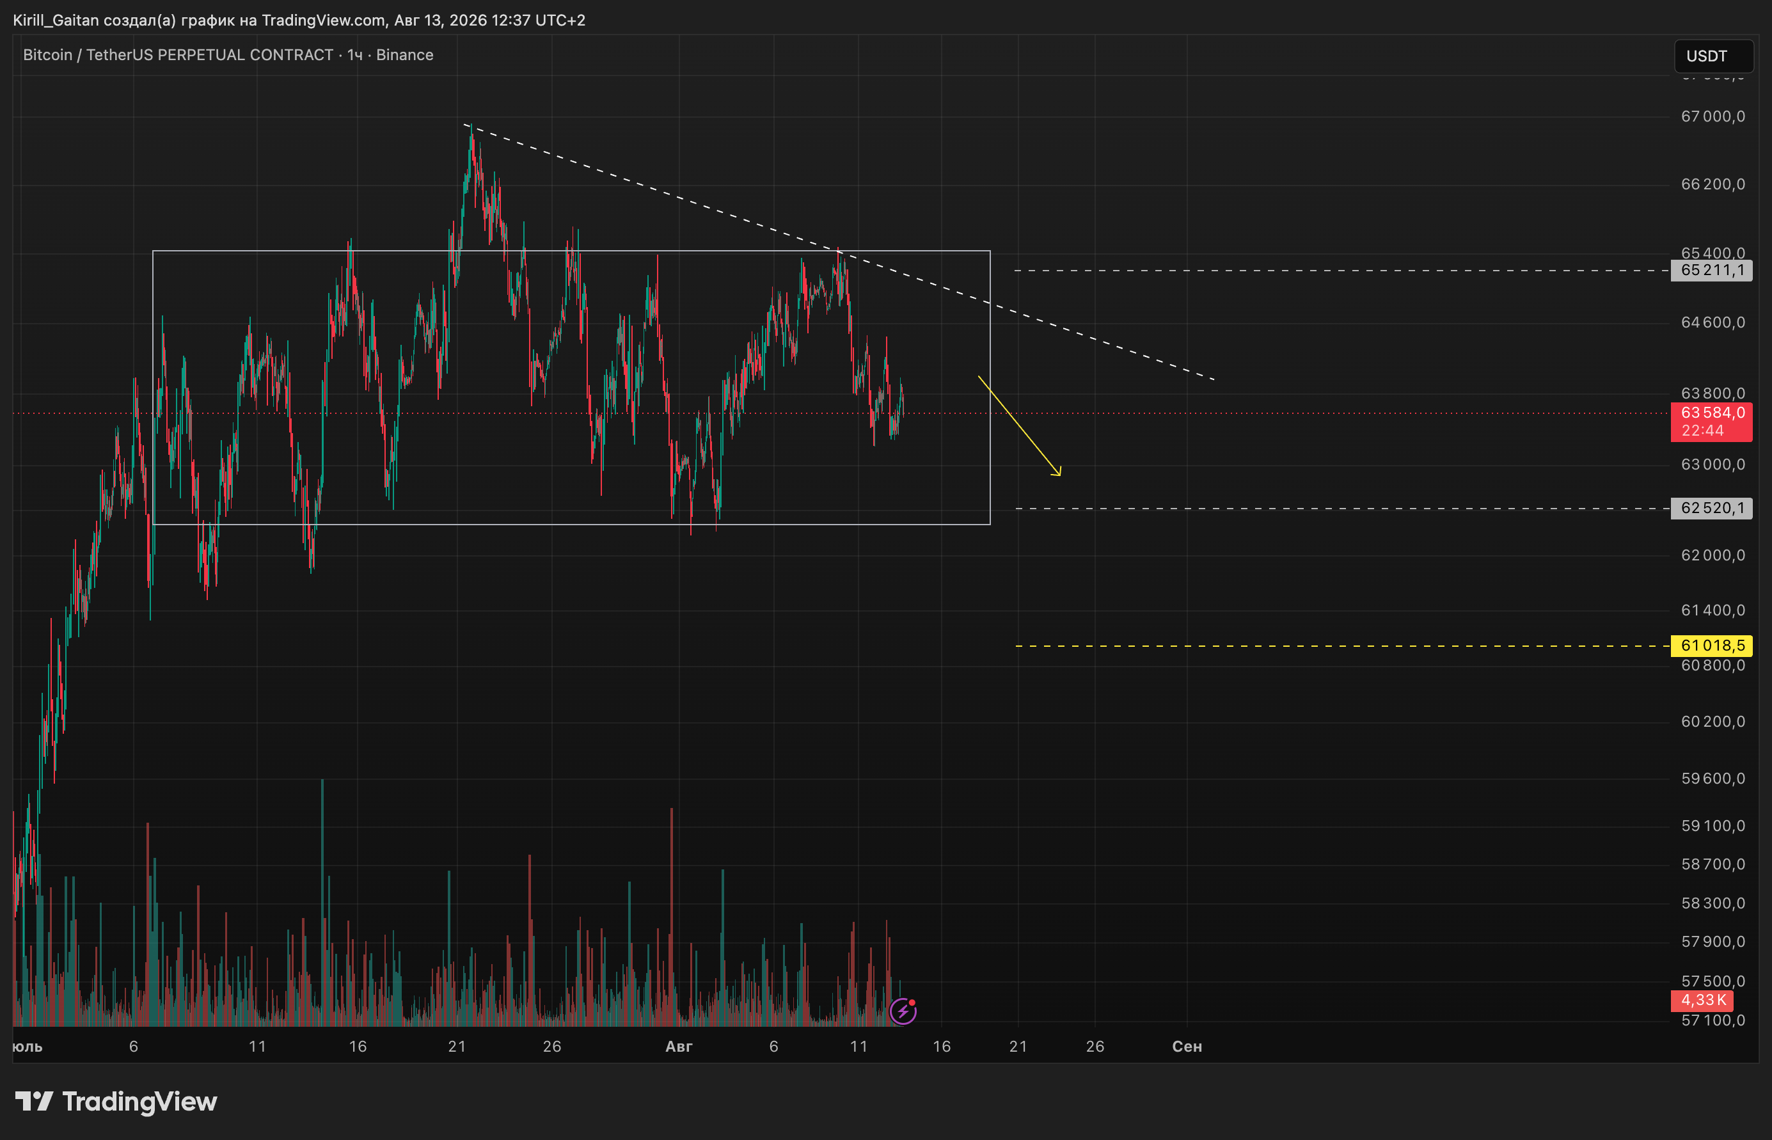The image size is (1772, 1140).
Task: Open the USDT currency selector
Action: click(x=1714, y=56)
